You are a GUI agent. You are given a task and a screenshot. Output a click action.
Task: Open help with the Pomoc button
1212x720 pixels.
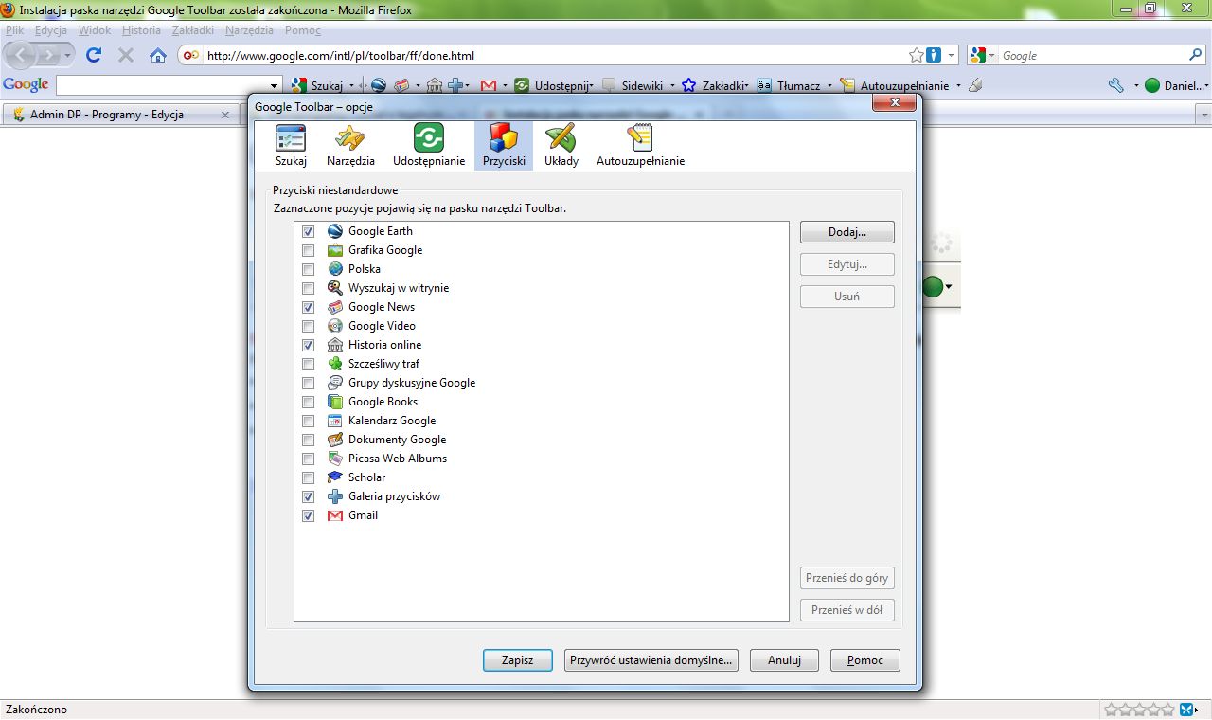tap(865, 660)
